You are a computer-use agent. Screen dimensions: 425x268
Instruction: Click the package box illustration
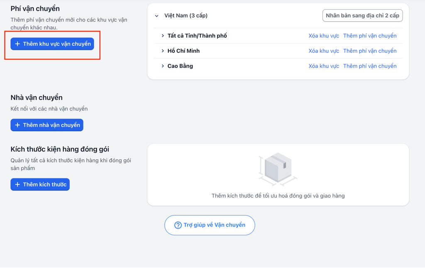278,169
